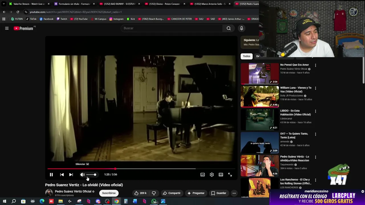Open options menu for Video Reaccion

315,157
